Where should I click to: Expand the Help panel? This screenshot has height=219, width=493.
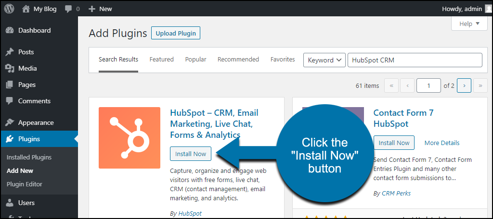click(469, 24)
